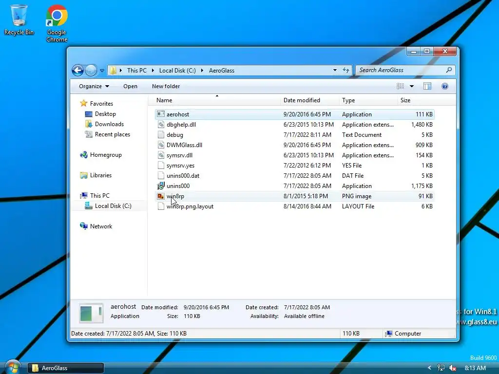Expand the previous locations dropdown in address bar

click(x=335, y=70)
